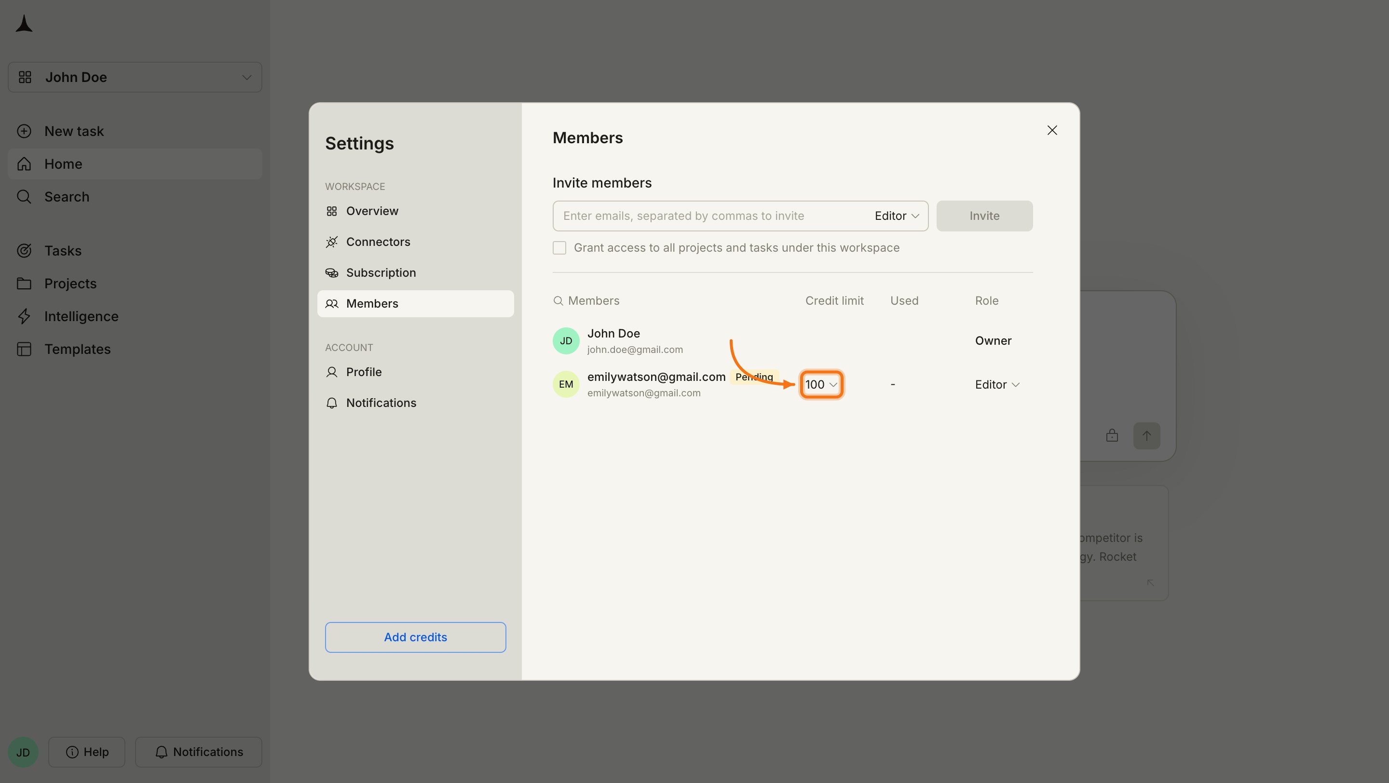Select Subscription in Settings
1389x783 pixels.
click(415, 273)
